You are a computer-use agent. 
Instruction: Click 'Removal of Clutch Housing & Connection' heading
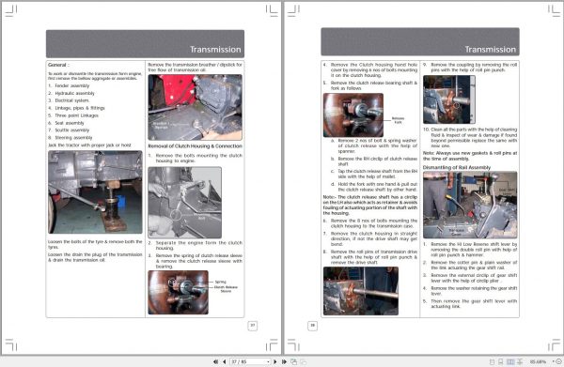click(x=195, y=146)
